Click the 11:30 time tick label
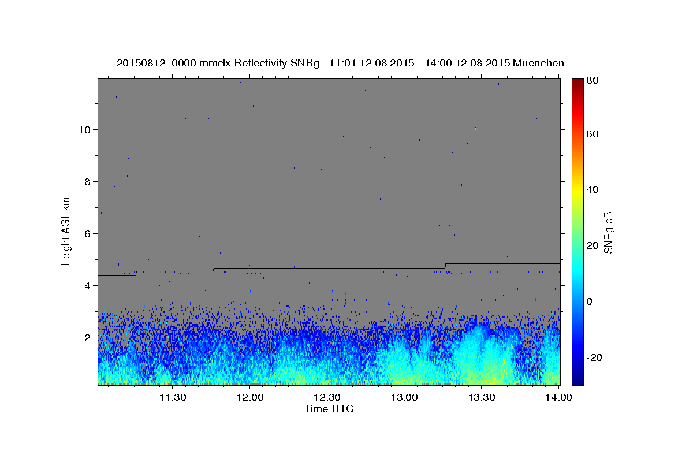 (173, 397)
